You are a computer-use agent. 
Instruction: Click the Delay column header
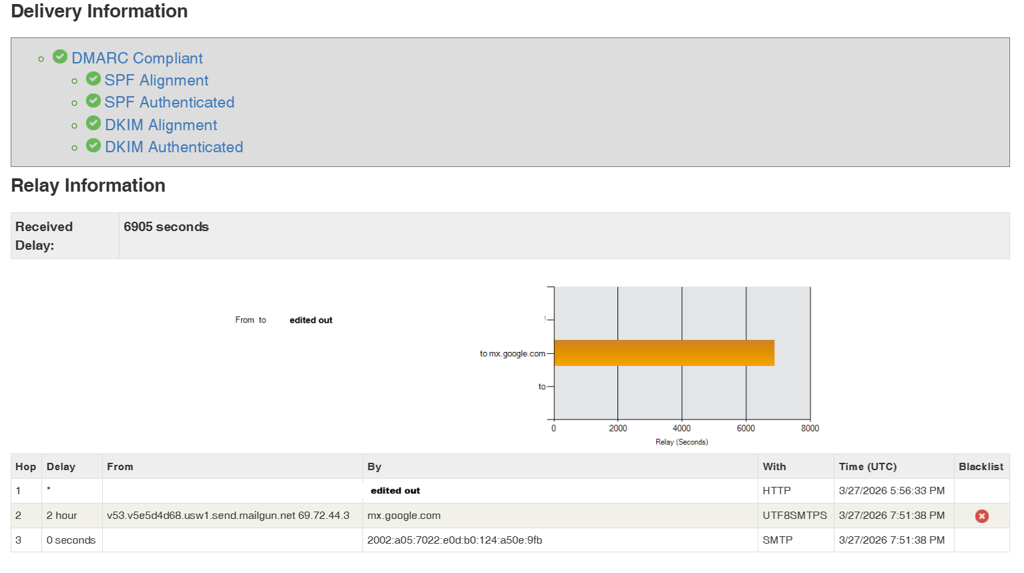(61, 467)
